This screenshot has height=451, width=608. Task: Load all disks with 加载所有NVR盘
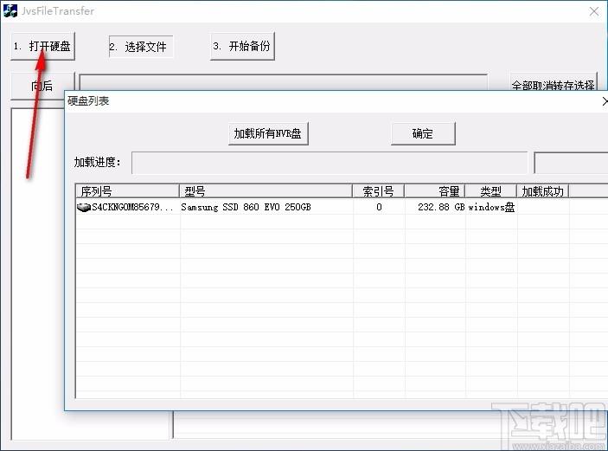point(270,133)
